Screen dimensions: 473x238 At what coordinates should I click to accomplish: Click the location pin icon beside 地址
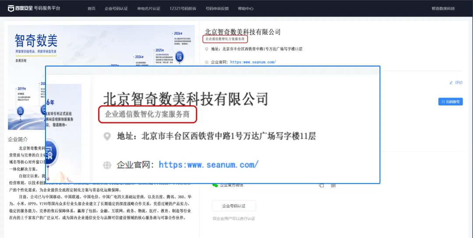207,49
